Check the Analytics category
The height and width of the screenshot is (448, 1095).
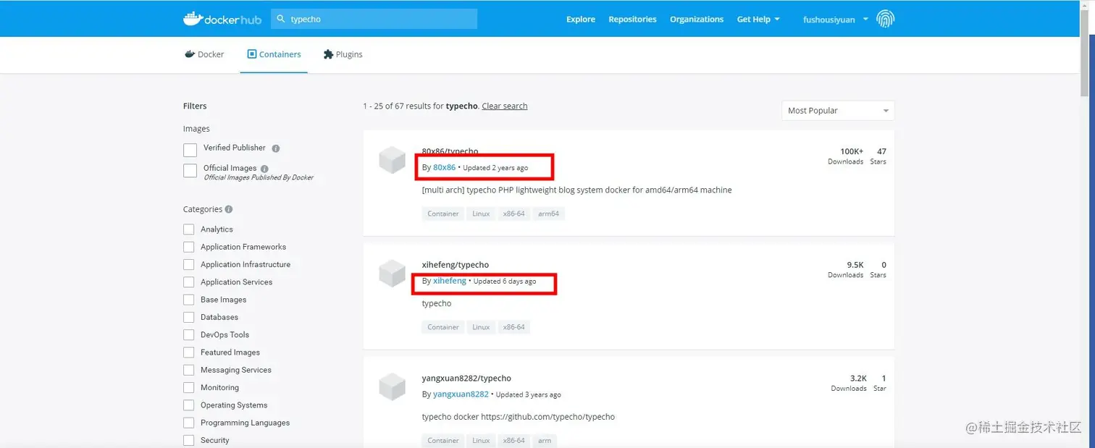click(x=189, y=229)
